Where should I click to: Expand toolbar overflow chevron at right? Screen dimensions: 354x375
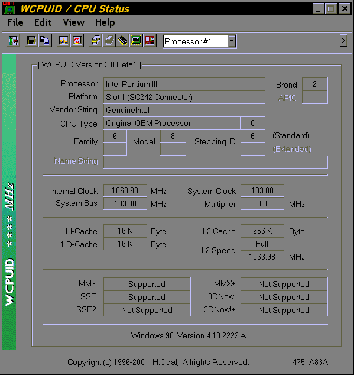click(x=343, y=41)
